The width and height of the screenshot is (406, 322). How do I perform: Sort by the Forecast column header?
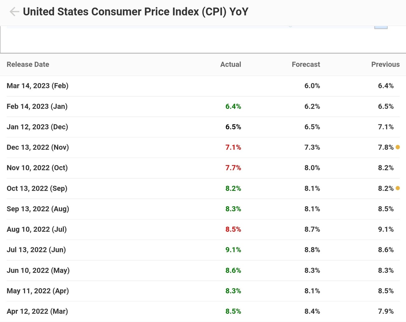[305, 64]
